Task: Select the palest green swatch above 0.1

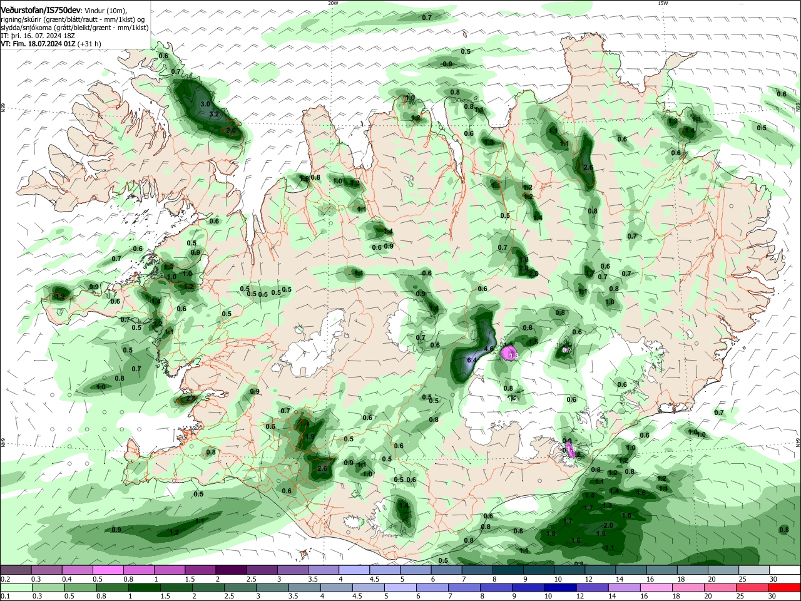Action: point(16,588)
